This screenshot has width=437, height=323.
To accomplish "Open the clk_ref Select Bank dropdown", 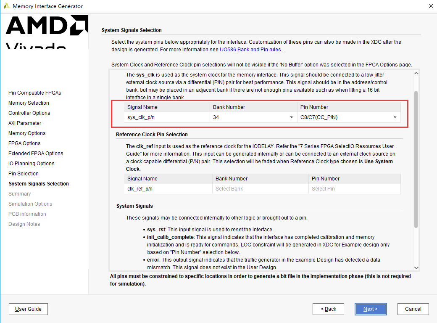I will [x=260, y=189].
